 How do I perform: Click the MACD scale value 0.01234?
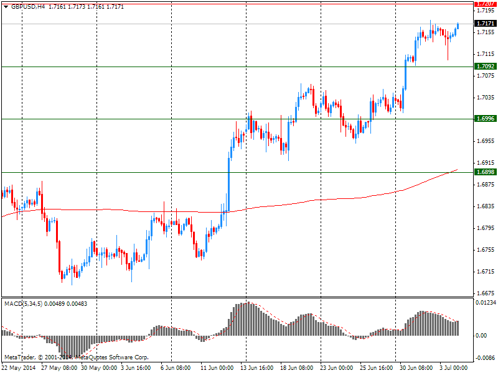(x=486, y=303)
